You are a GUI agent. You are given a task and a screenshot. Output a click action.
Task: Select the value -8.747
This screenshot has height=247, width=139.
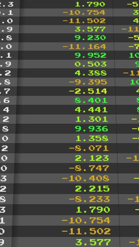[x=89, y=168]
